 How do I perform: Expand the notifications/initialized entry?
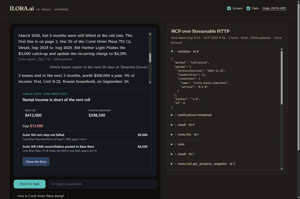point(225,115)
